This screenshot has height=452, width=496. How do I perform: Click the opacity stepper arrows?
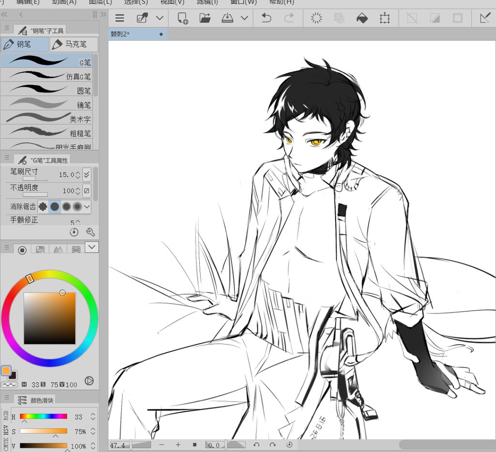(78, 191)
